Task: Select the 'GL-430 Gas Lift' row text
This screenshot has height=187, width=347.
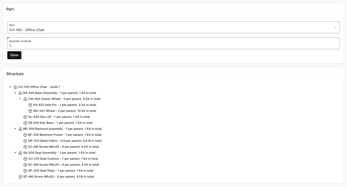Action: [59, 117]
